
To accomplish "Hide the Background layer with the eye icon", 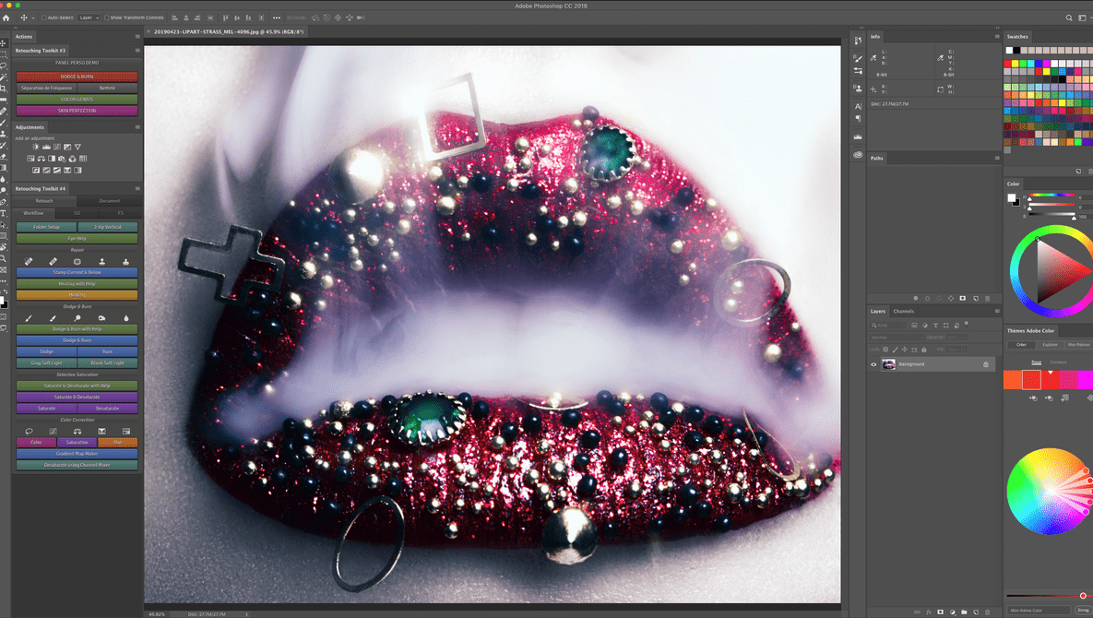I will click(873, 364).
